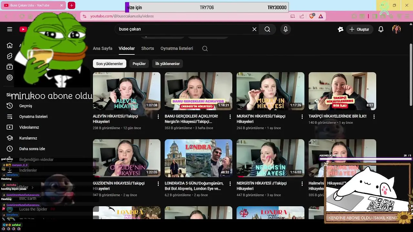The width and height of the screenshot is (413, 232).
Task: Switch to the Videolar channel tab
Action: coord(126,49)
